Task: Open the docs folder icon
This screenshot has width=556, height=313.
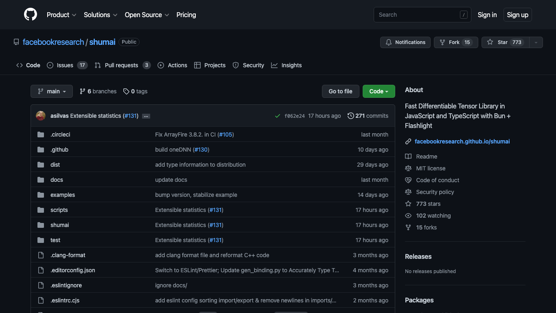Action: [x=41, y=180]
